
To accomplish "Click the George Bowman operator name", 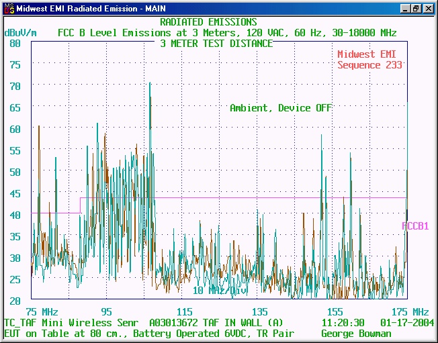I will click(x=355, y=333).
